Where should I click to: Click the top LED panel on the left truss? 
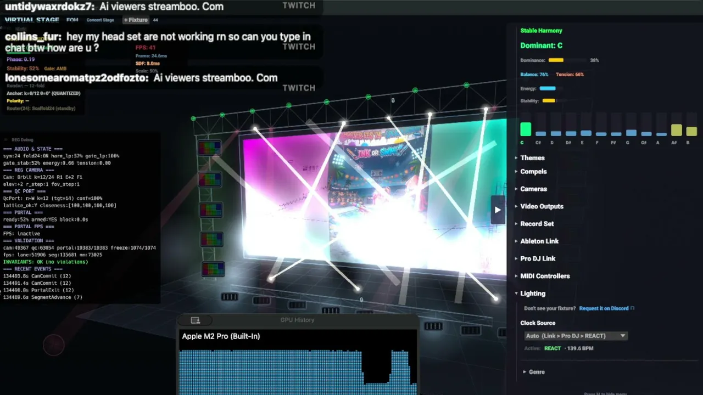pyautogui.click(x=210, y=148)
